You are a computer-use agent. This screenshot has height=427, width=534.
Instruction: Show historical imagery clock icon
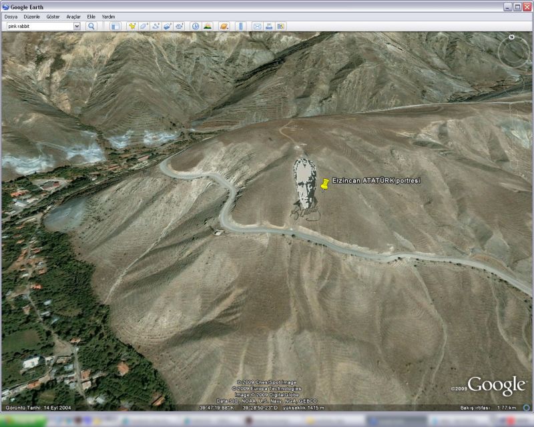coord(196,26)
